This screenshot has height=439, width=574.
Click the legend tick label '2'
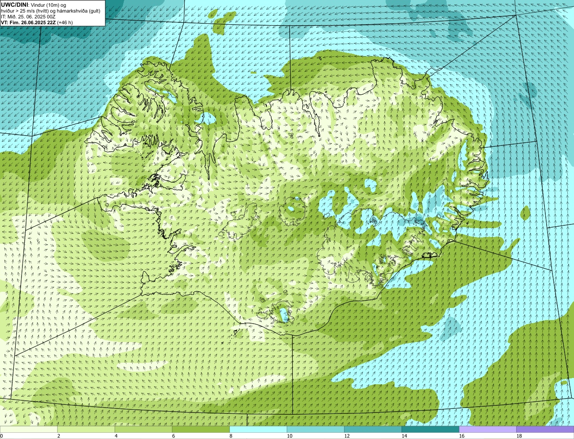59,436
